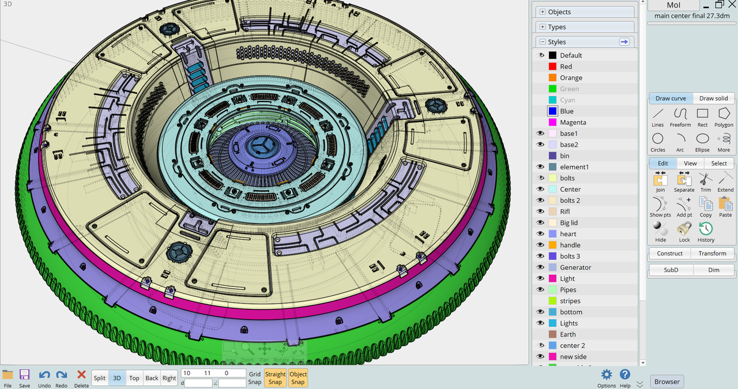Switch to Draw curve tab
The height and width of the screenshot is (389, 738).
point(671,99)
